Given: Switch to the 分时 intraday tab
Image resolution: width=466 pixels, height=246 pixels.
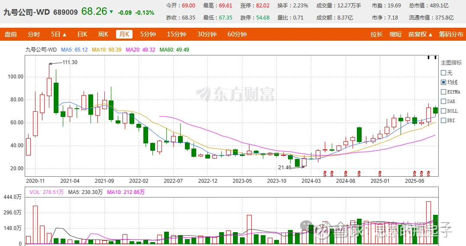Looking at the screenshot, I should 34,34.
